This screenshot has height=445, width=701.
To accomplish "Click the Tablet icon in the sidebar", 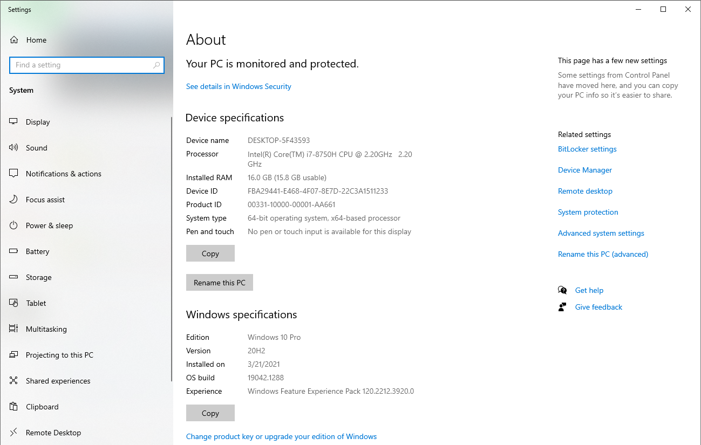I will pyautogui.click(x=14, y=303).
